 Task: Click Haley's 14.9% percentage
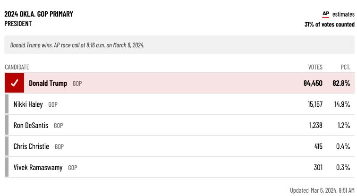pyautogui.click(x=341, y=104)
